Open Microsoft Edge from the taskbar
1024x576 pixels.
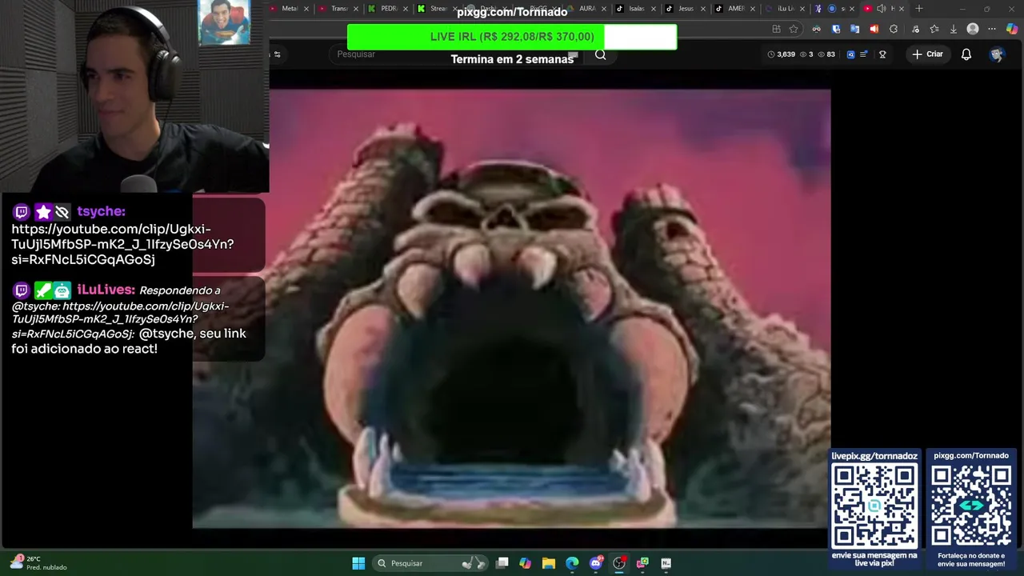(x=572, y=563)
